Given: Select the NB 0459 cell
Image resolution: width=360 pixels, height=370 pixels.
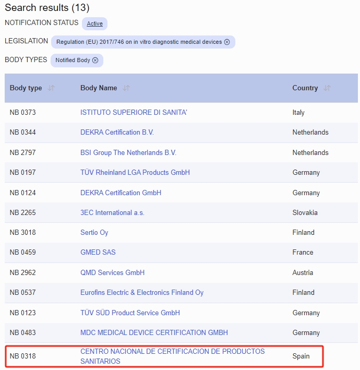Looking at the screenshot, I should [22, 252].
